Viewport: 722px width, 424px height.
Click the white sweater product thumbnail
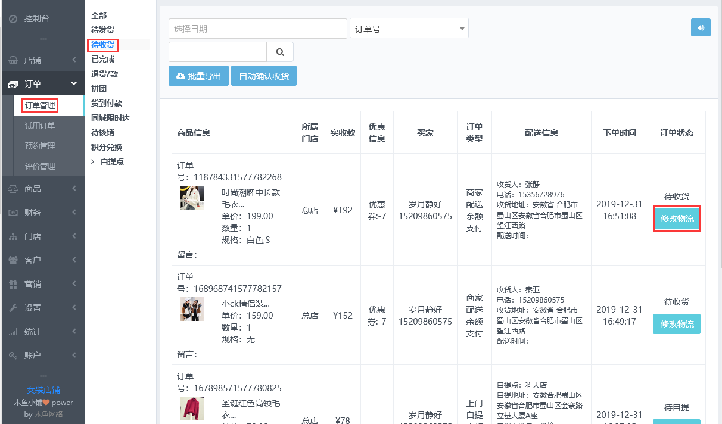click(192, 198)
